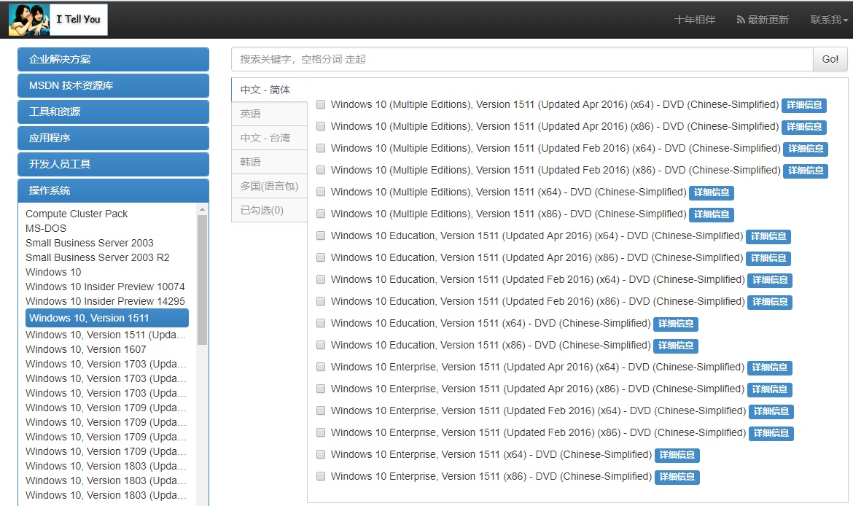Viewport: 853px width, 506px height.
Task: Show 详细信息 for Enterprise Version 1511 (x64)
Action: [677, 455]
